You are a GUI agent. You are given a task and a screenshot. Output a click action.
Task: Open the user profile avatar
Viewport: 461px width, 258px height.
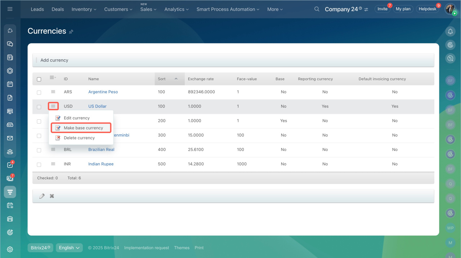point(450,9)
